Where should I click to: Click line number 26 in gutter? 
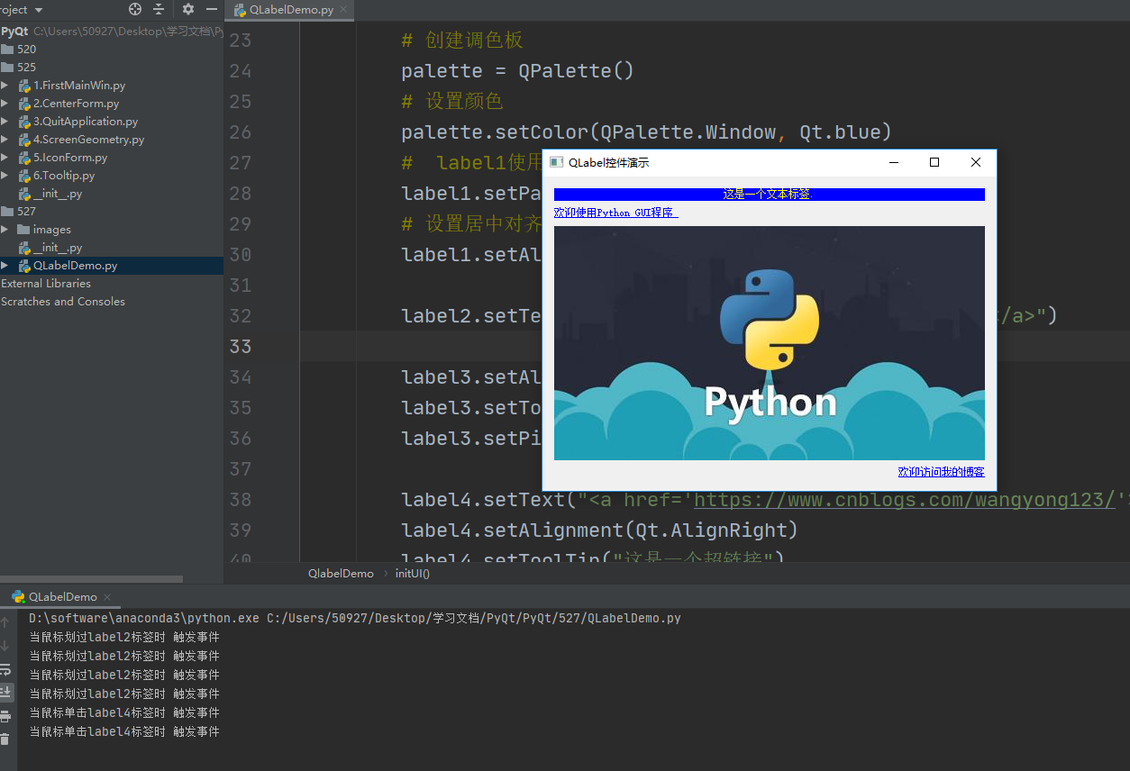click(x=241, y=132)
